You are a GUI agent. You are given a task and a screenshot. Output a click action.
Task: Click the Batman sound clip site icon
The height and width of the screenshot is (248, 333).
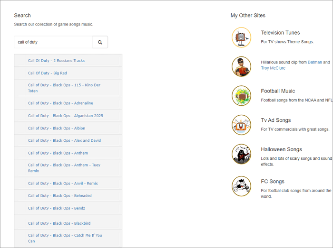click(x=241, y=66)
